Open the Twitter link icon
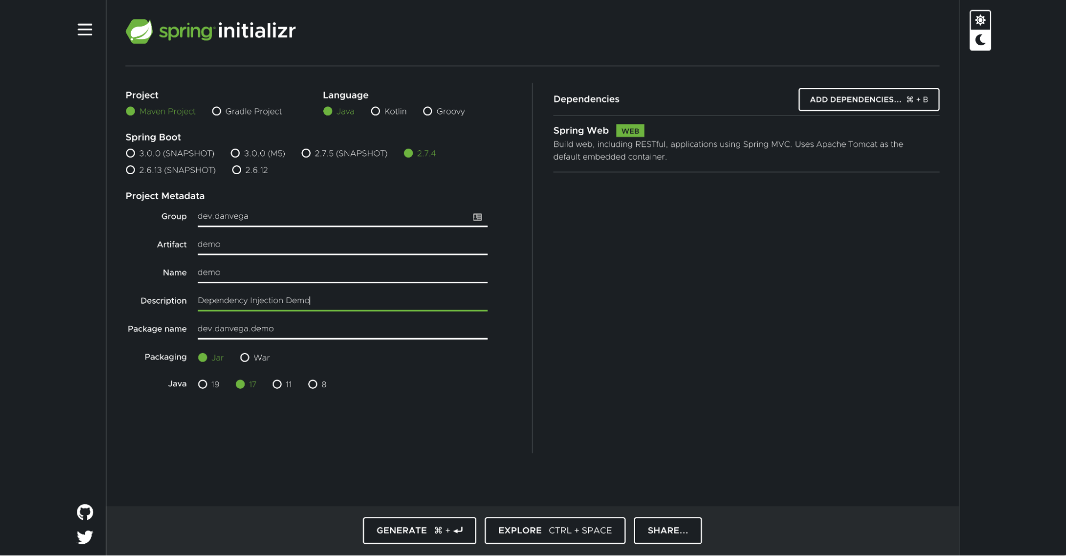The width and height of the screenshot is (1066, 556). 85,537
